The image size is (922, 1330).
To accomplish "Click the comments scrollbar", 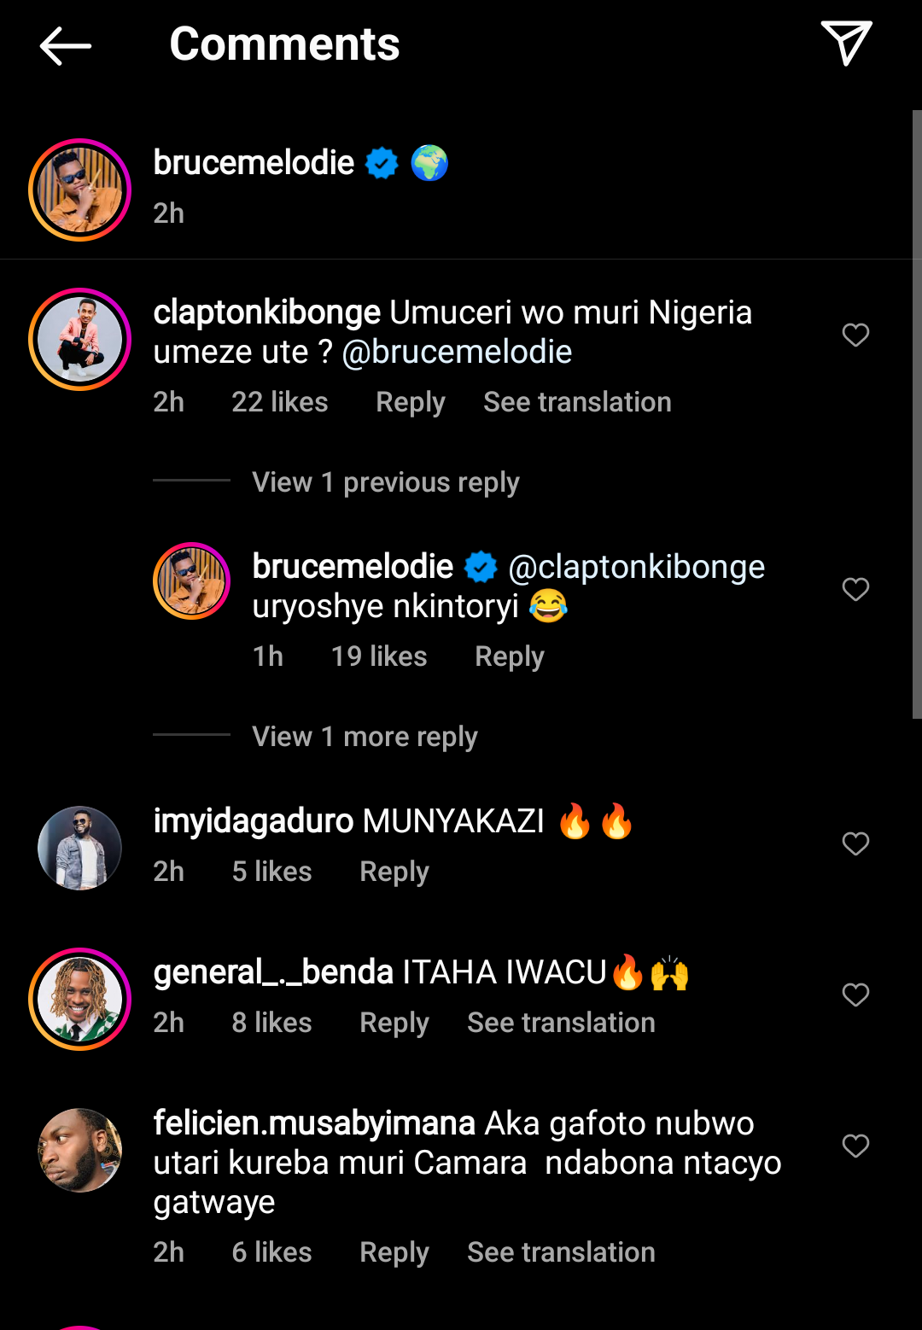I will (x=917, y=414).
